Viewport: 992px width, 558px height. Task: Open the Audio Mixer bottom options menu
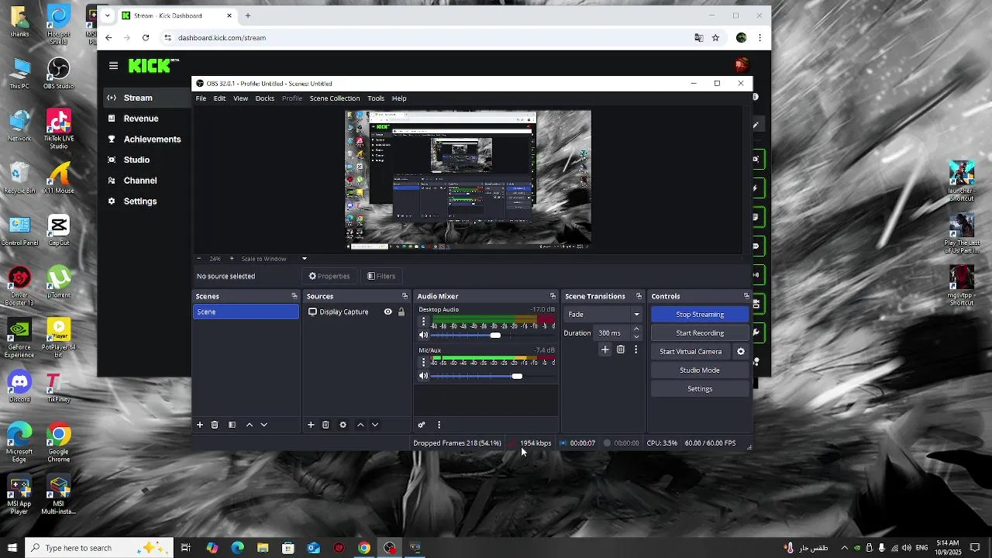439,425
